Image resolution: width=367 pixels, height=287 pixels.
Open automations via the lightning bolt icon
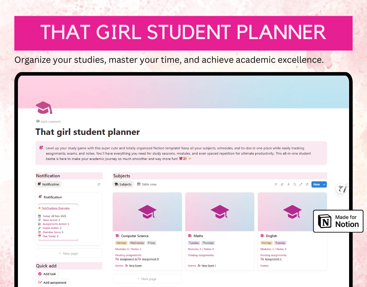pyautogui.click(x=289, y=184)
